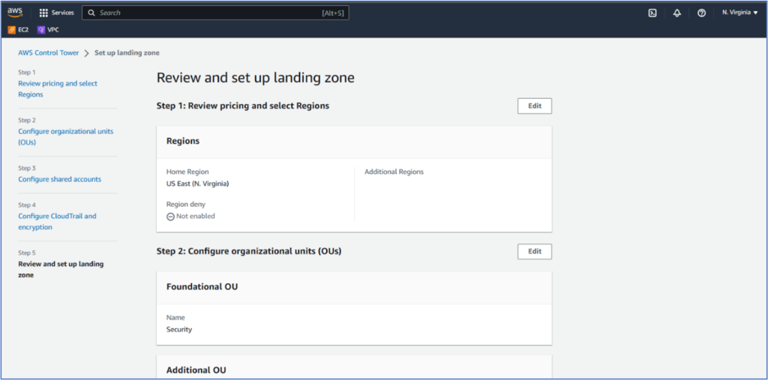Focus the top Search input field

click(x=215, y=13)
